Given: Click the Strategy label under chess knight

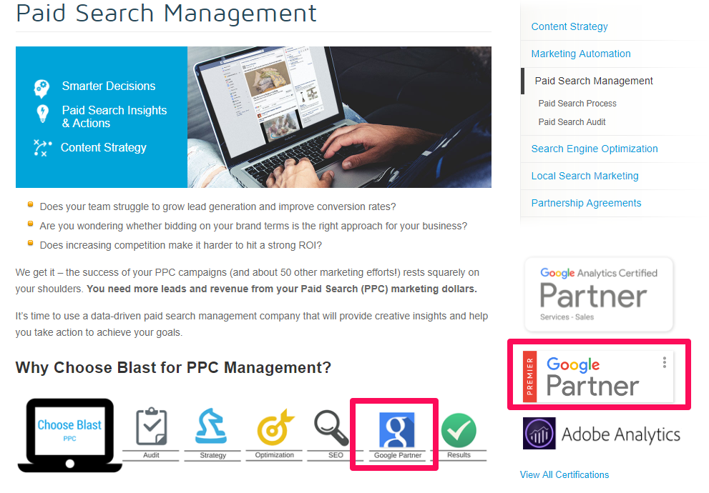Looking at the screenshot, I should (212, 455).
